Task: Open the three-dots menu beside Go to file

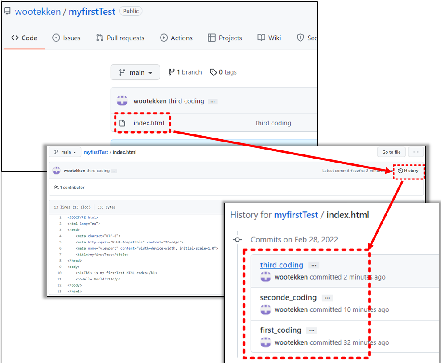Action: pyautogui.click(x=416, y=152)
